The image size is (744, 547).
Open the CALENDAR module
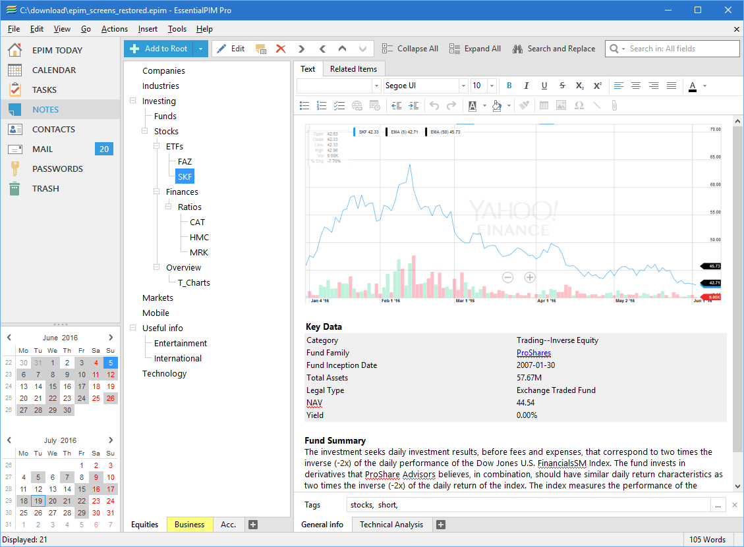pyautogui.click(x=53, y=70)
